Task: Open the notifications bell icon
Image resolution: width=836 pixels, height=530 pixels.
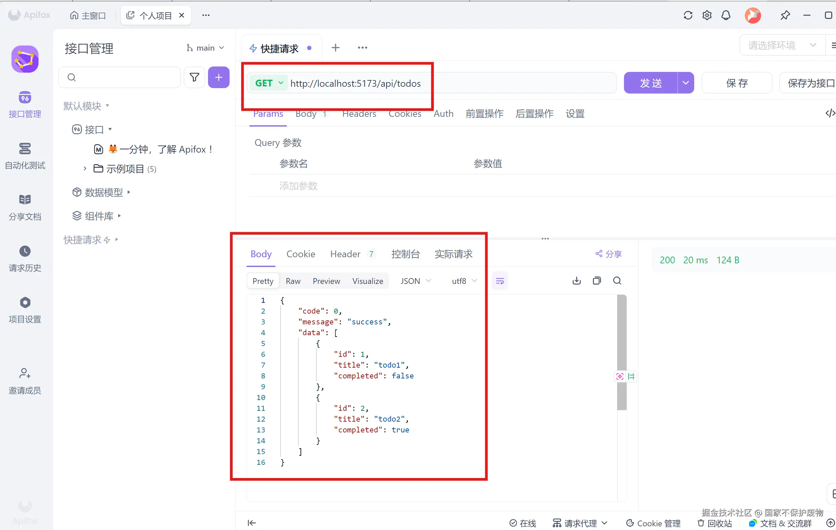Action: [x=726, y=15]
